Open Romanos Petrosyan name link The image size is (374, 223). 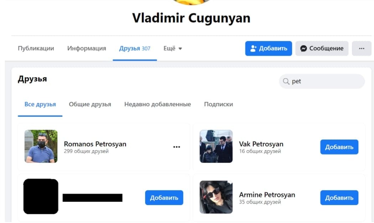pyautogui.click(x=95, y=144)
